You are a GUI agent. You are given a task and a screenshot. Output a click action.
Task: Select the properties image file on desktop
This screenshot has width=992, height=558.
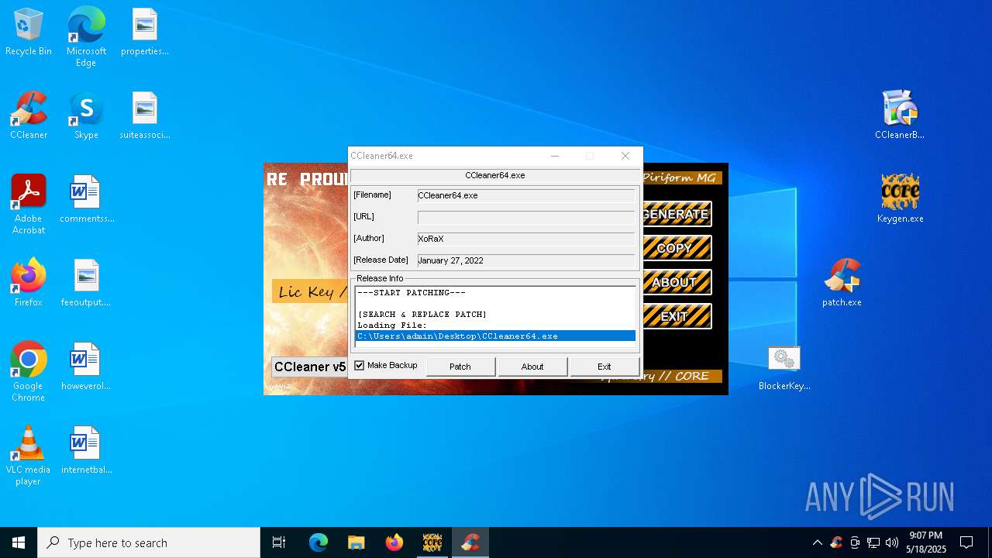(145, 33)
